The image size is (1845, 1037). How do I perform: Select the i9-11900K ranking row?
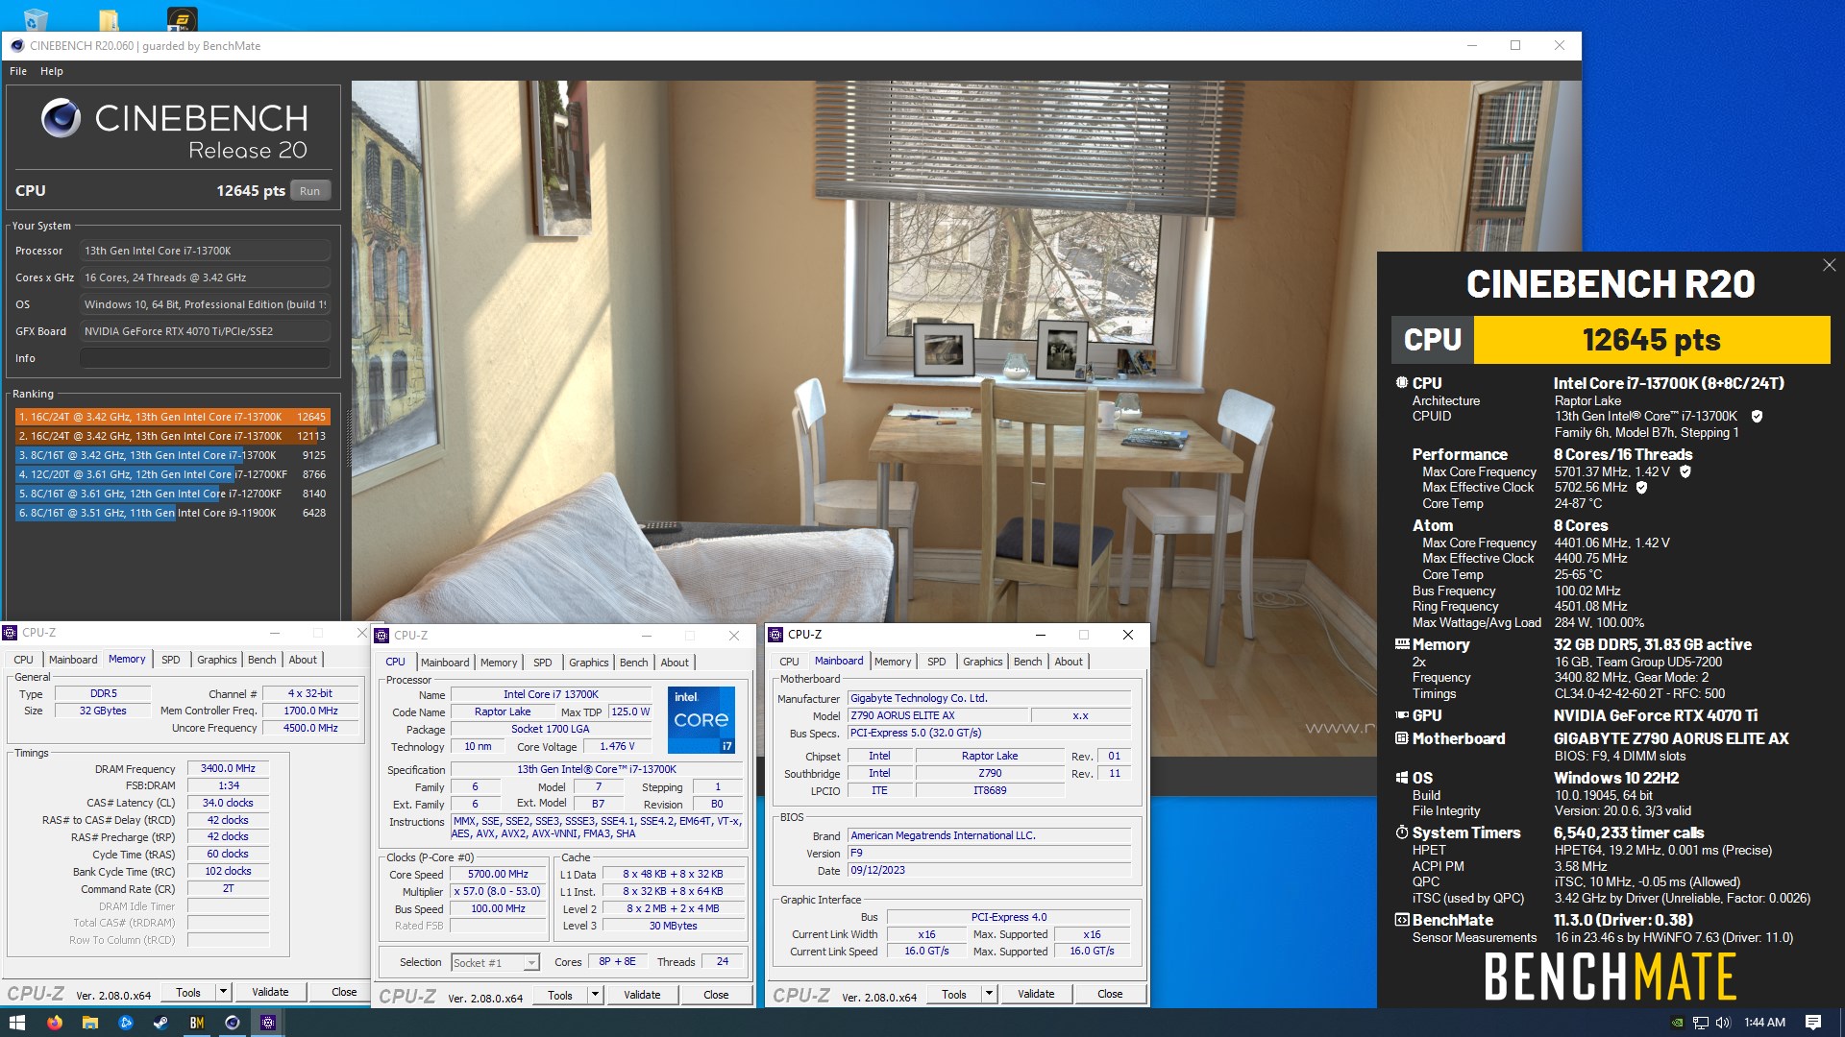pyautogui.click(x=173, y=513)
